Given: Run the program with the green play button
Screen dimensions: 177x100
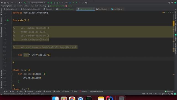Looking at the screenshot, I should [48, 3].
